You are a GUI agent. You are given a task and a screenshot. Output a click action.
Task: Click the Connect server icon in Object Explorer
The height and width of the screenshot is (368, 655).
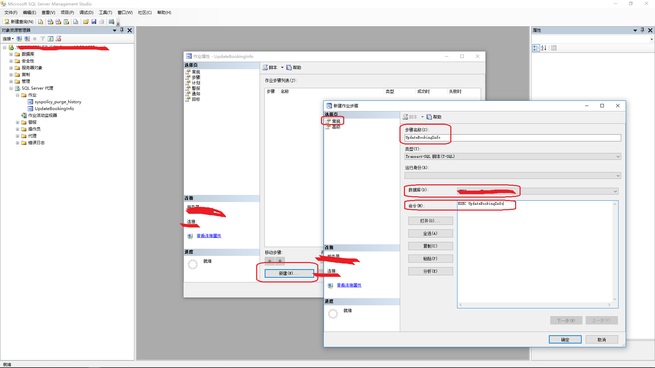coord(19,39)
